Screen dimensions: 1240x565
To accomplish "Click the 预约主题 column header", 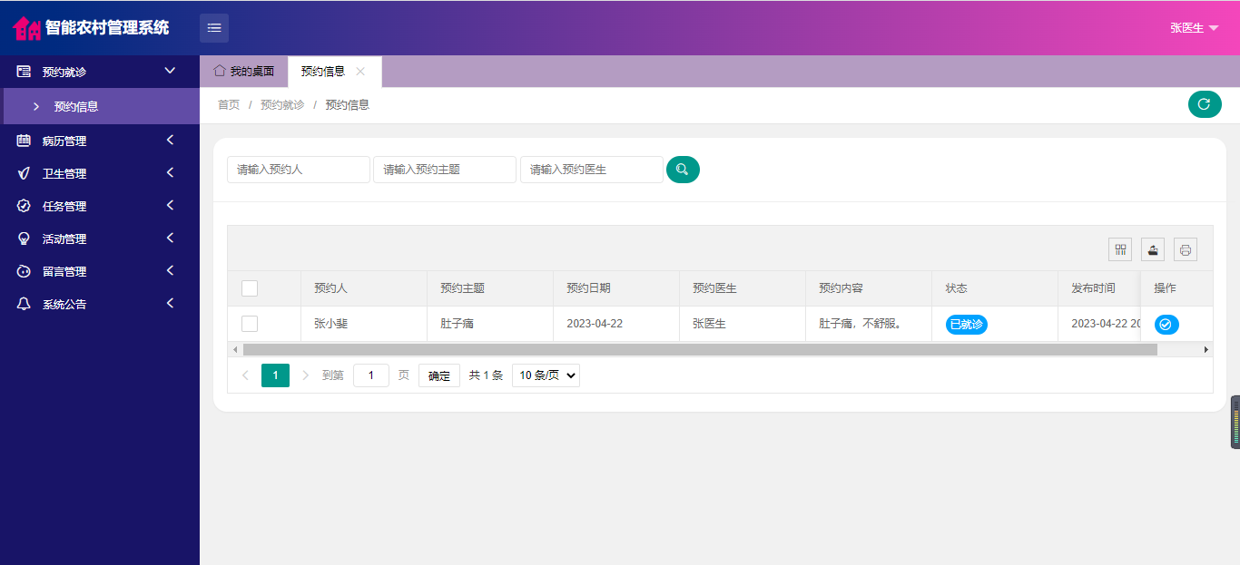I will tap(490, 288).
